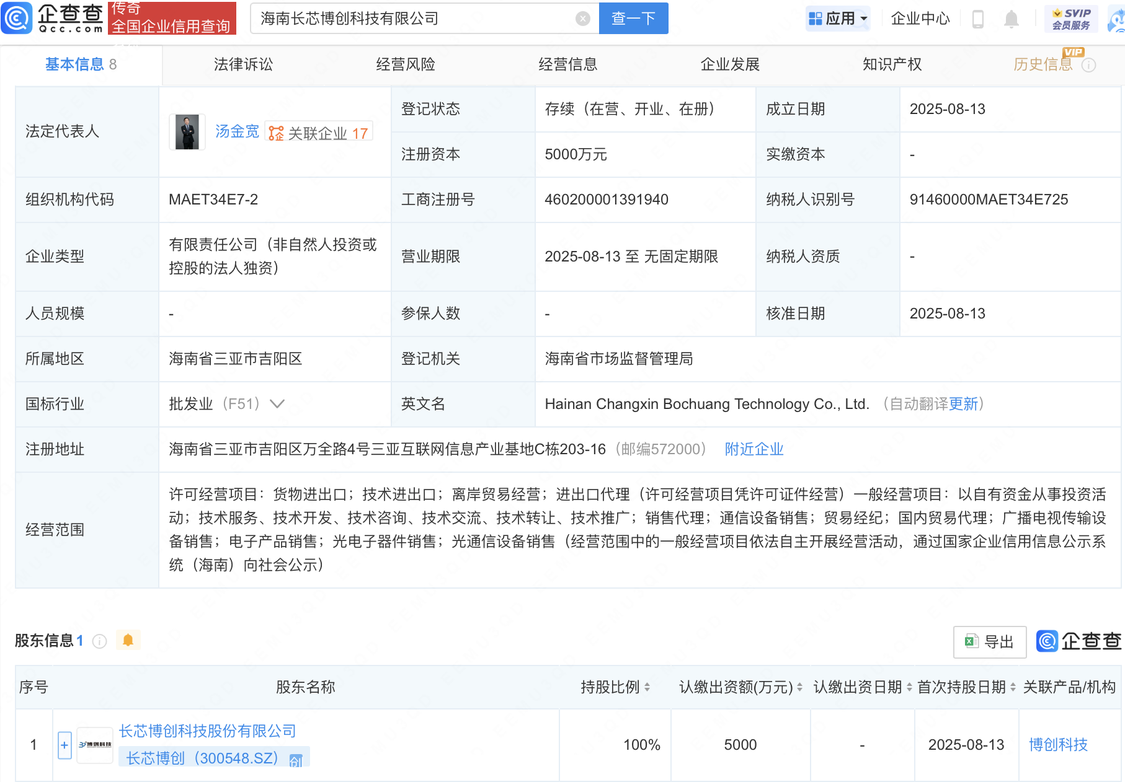The height and width of the screenshot is (782, 1125).
Task: Open related product 博创科技 link
Action: 1058,745
